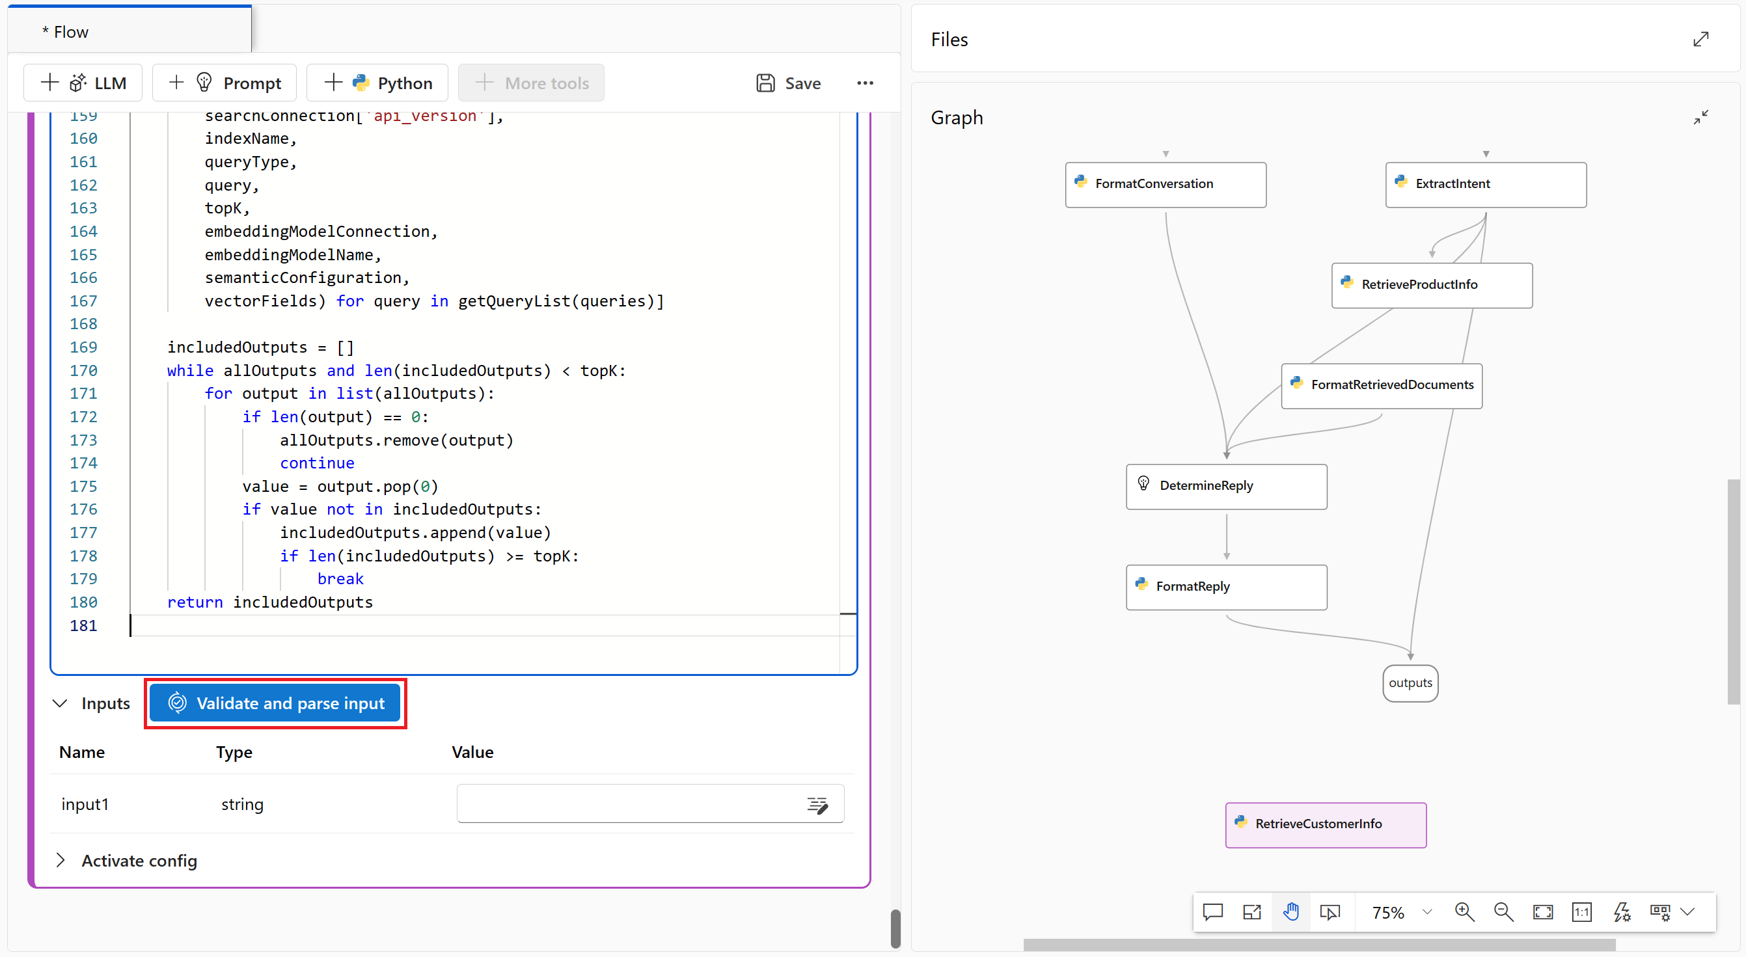Click line number 170 in the code editor
The height and width of the screenshot is (957, 1746).
(x=83, y=371)
